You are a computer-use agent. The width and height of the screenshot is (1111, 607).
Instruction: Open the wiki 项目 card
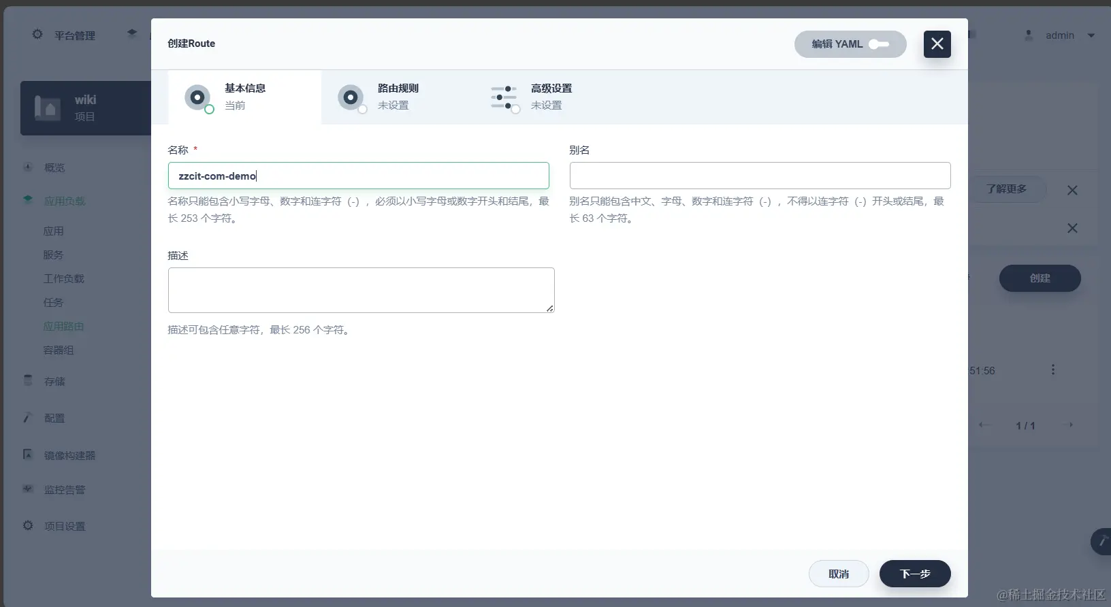[x=86, y=108]
